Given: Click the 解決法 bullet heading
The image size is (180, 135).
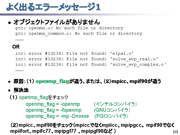Looking at the screenshot, I should (x=21, y=90).
